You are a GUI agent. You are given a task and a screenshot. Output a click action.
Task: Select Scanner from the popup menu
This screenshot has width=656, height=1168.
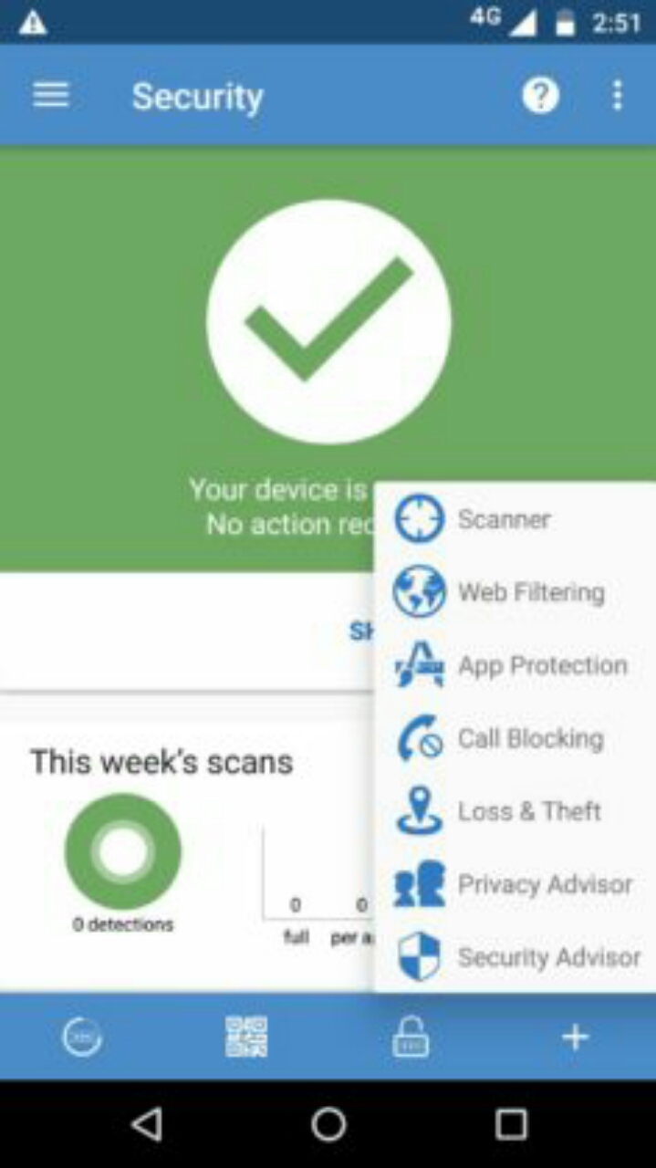(515, 519)
